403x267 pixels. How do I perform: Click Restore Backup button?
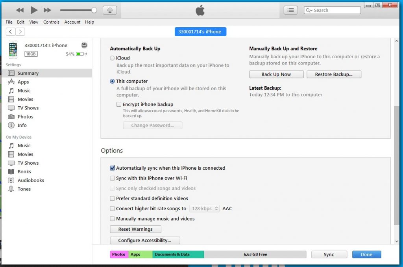click(x=334, y=74)
